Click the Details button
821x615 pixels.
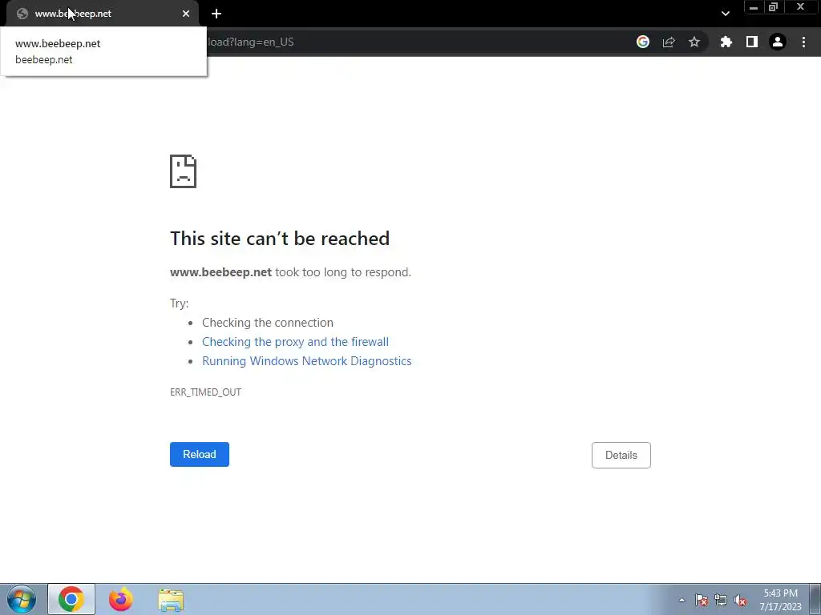pos(621,455)
